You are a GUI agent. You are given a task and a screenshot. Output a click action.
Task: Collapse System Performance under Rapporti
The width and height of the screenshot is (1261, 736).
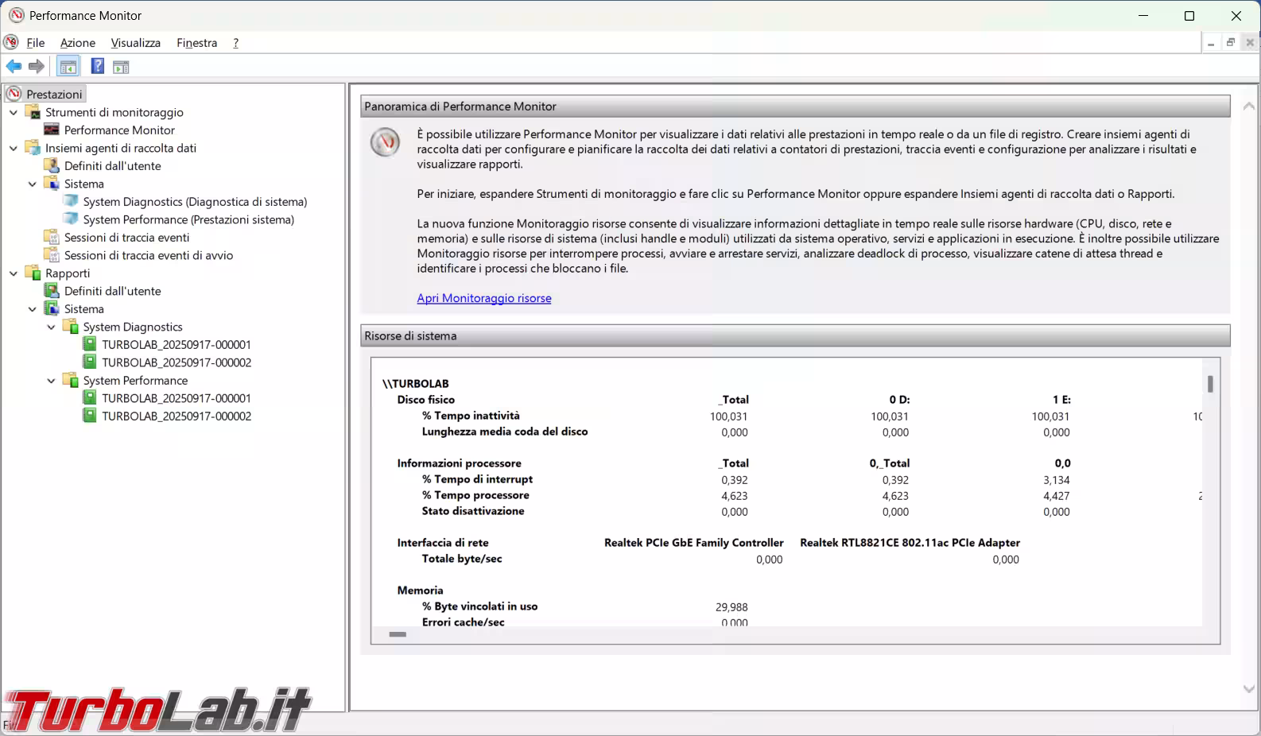click(x=52, y=381)
